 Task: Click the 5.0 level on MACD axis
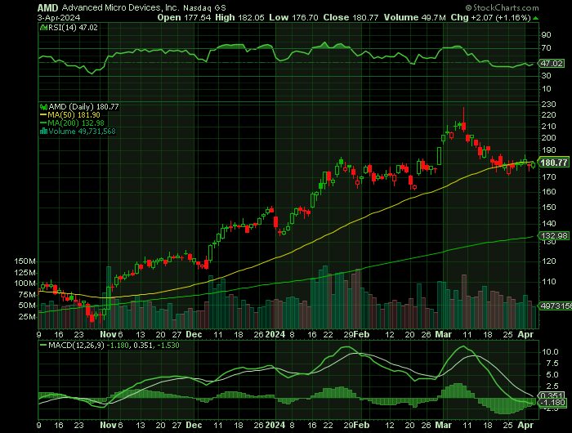(552, 375)
